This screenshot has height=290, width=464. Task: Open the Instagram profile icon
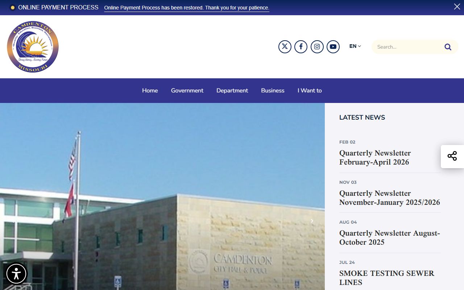pyautogui.click(x=317, y=47)
